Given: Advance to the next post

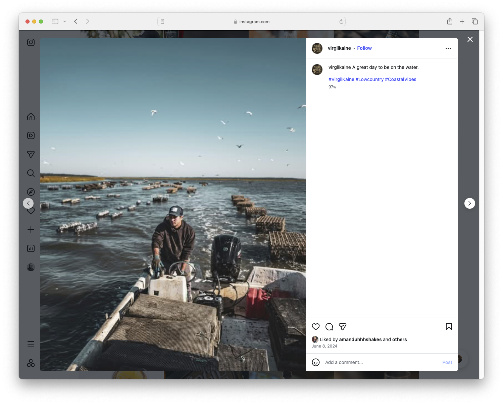Looking at the screenshot, I should [x=469, y=203].
